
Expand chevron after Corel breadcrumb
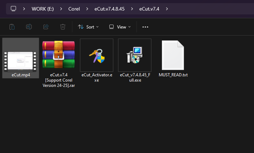pos(87,9)
